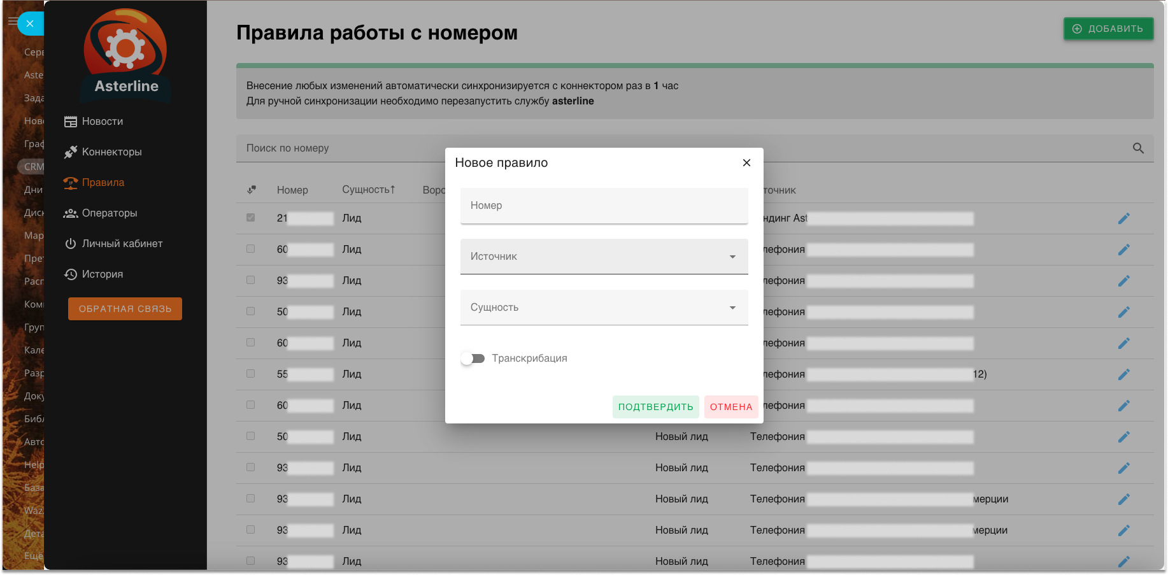Click the Номер column header
Image resolution: width=1168 pixels, height=575 pixels.
292,190
